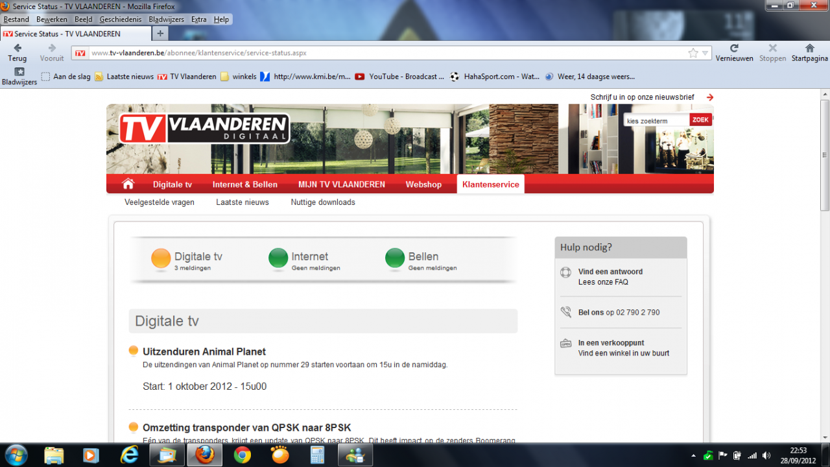Open the YouTube - Broadcast bookmark
830x467 pixels.
[399, 77]
